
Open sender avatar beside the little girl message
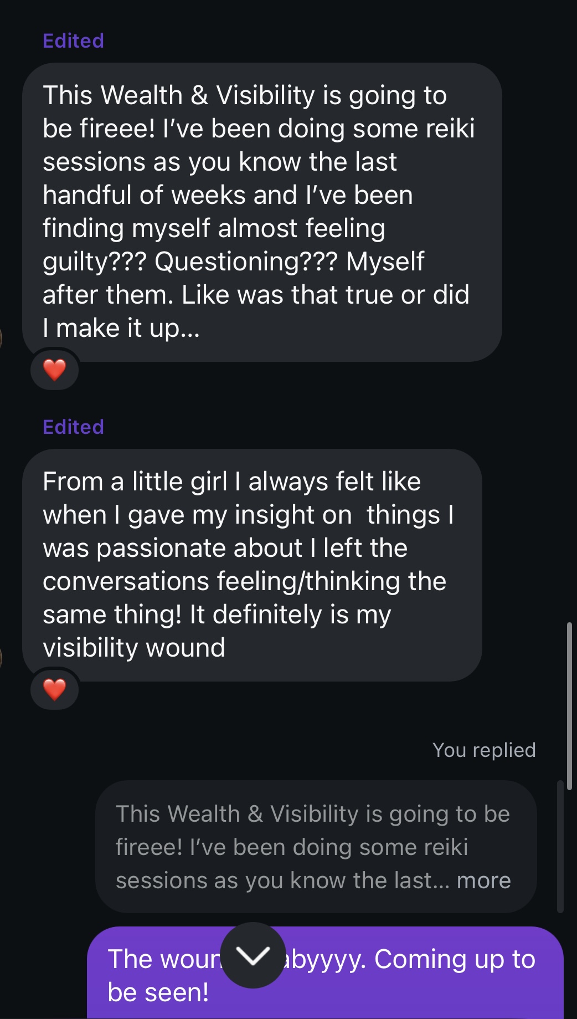click(1, 658)
